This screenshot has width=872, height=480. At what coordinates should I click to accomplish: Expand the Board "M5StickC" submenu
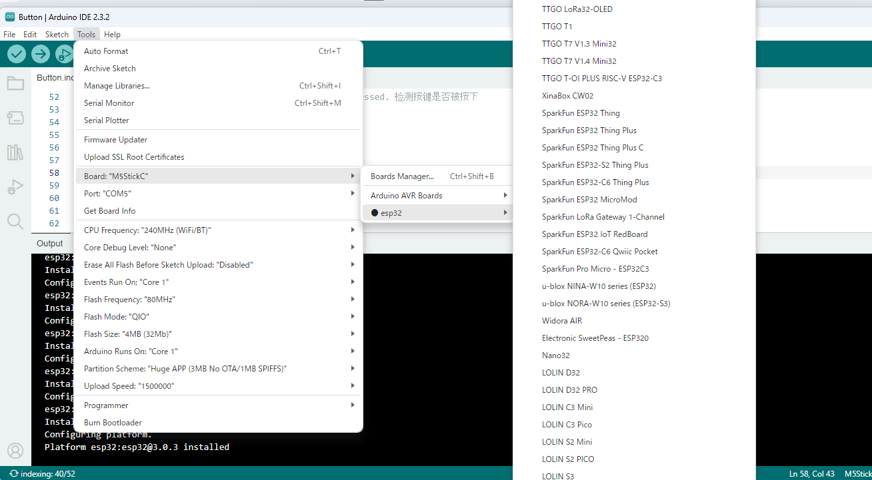[218, 176]
